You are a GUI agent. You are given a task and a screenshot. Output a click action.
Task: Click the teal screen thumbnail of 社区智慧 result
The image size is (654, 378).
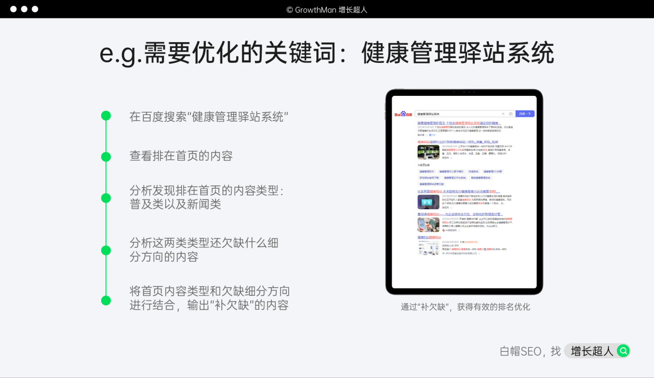point(428,202)
